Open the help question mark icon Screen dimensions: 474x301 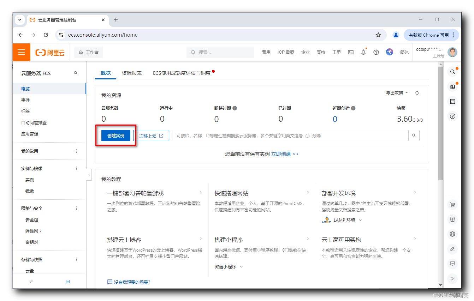point(376,52)
